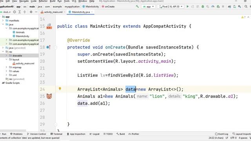The height and width of the screenshot is (141, 251).
Task: Click the Search Everywhere magnifier icon
Action: tap(246, 7)
